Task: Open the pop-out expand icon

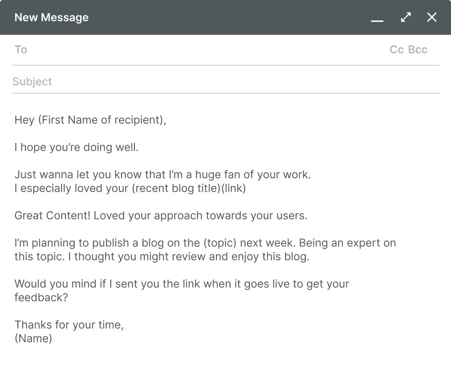Action: 405,17
